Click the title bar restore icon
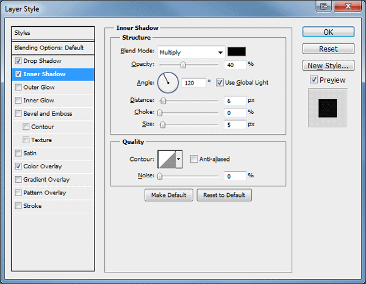Viewport: 366px width, 284px height. [324, 6]
